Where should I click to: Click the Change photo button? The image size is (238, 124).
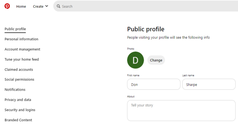click(x=156, y=60)
